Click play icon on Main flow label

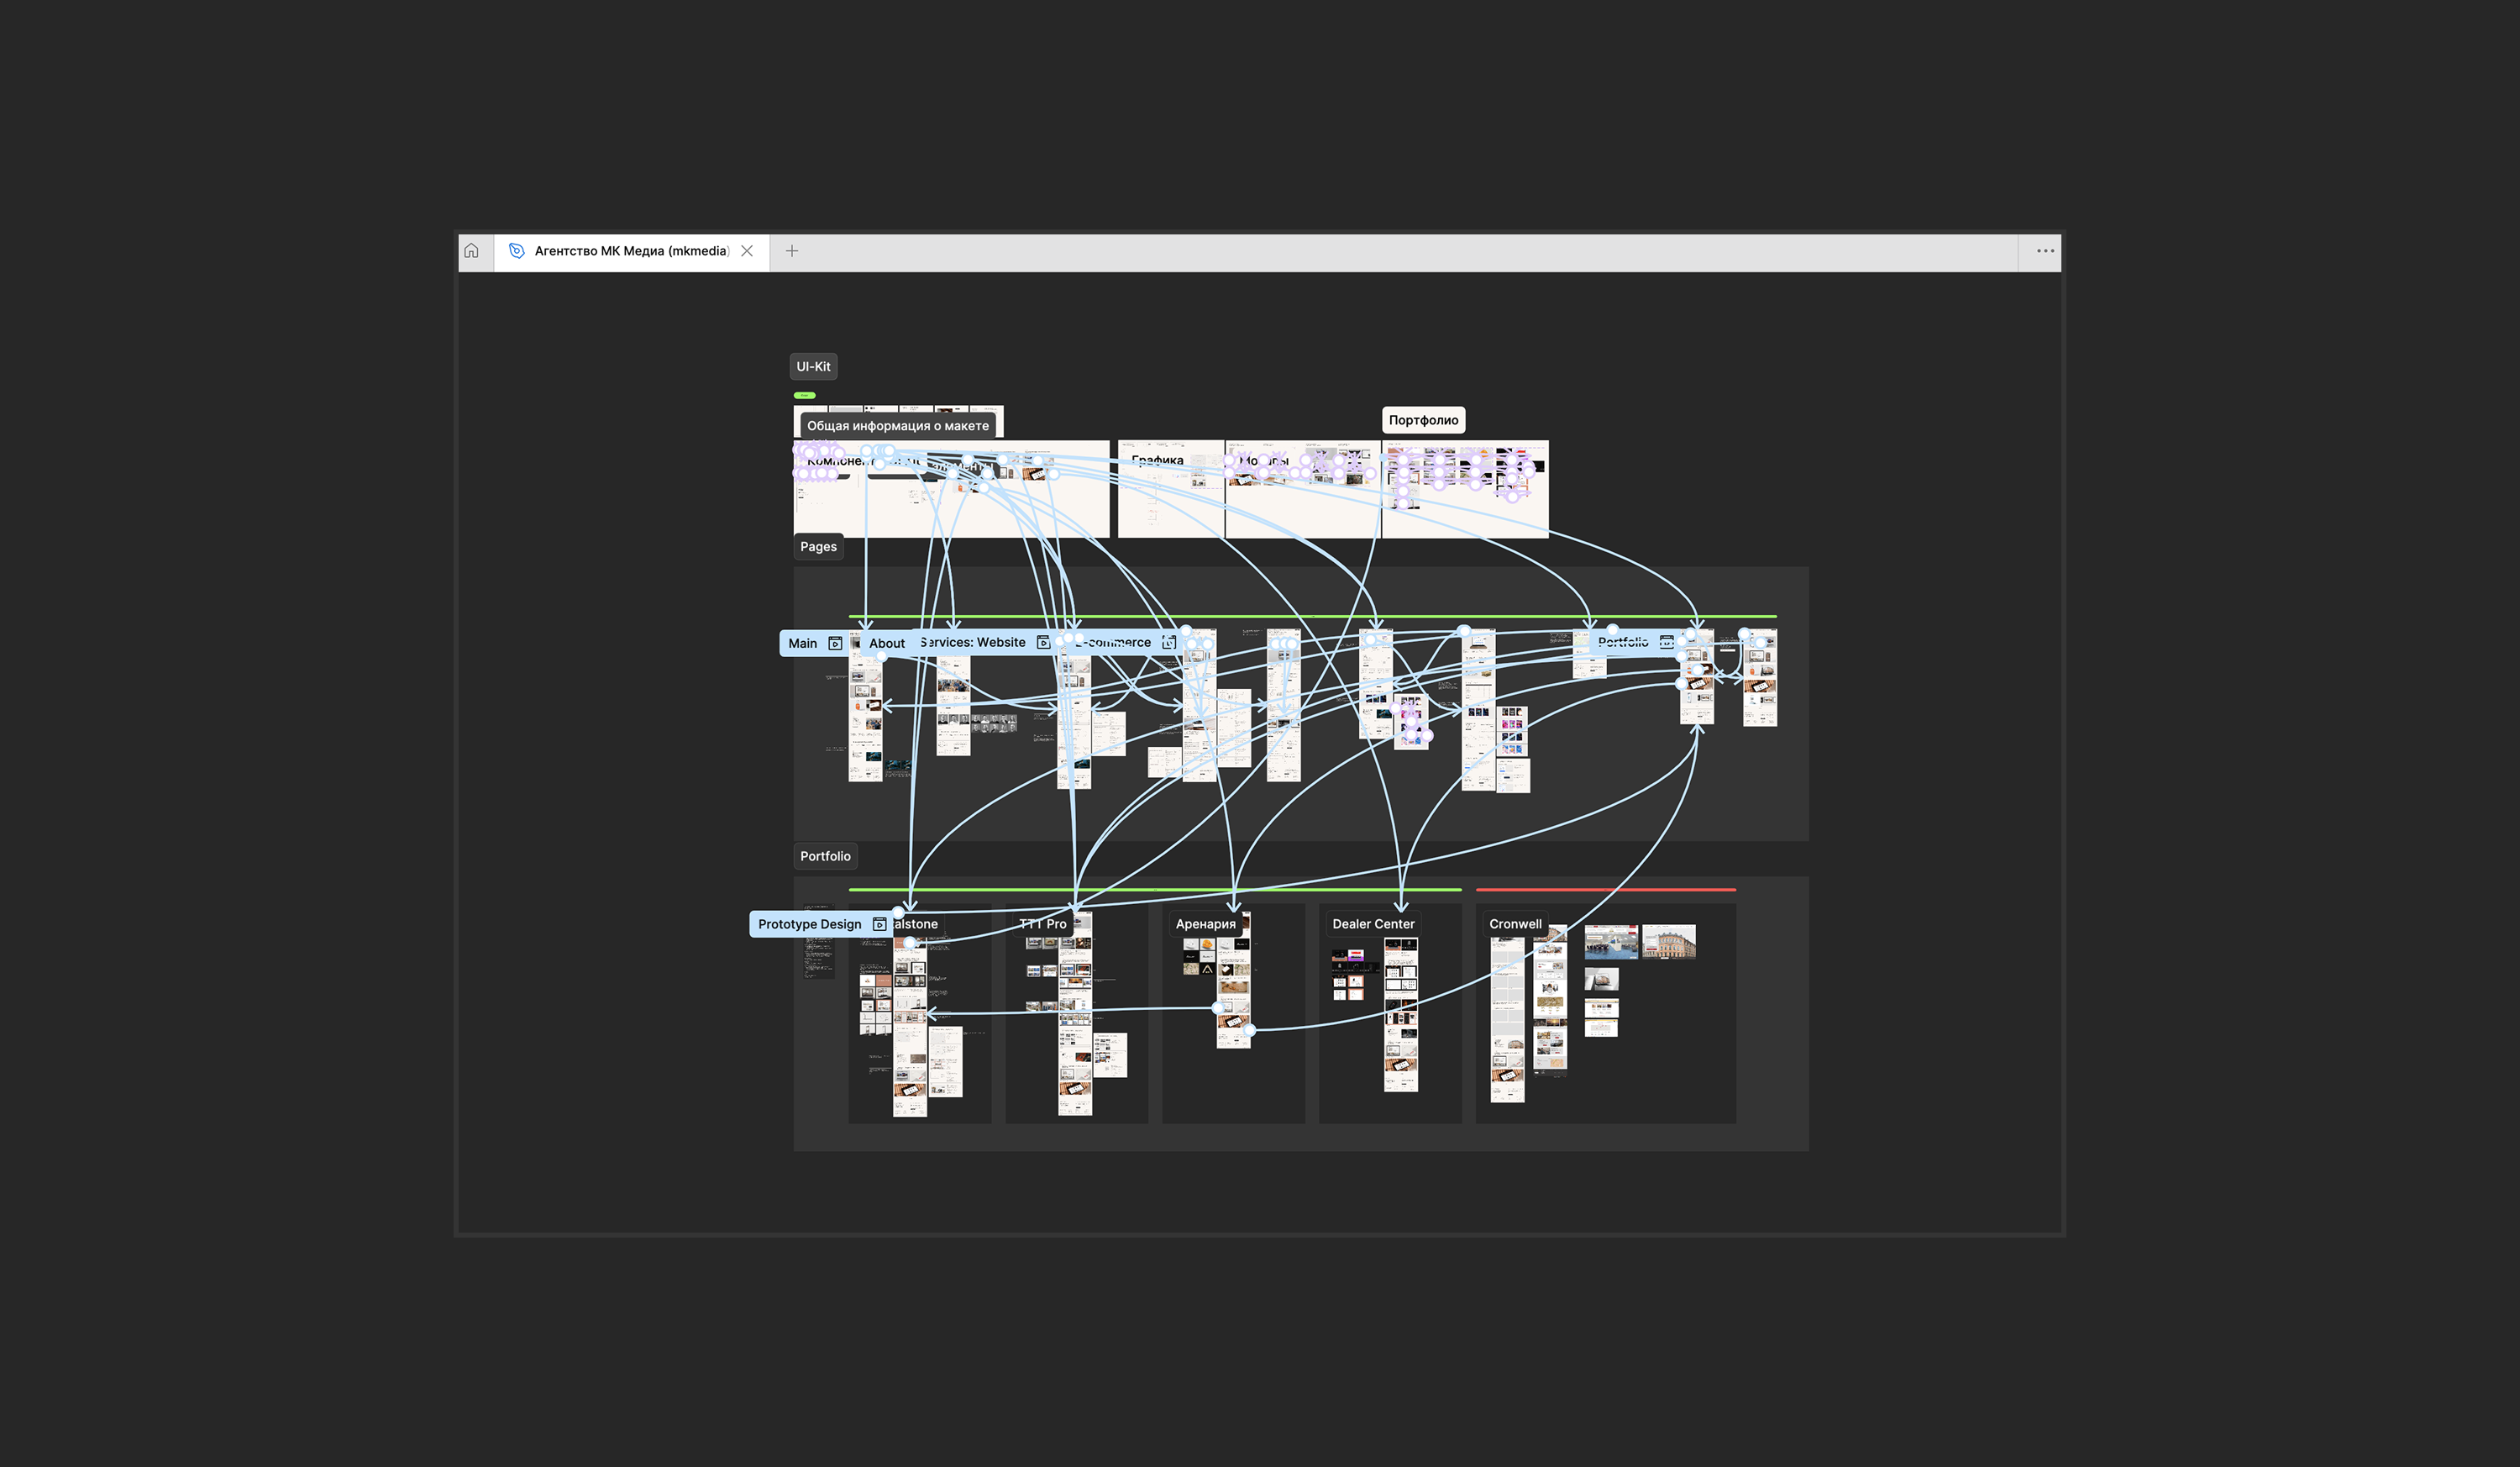point(835,644)
